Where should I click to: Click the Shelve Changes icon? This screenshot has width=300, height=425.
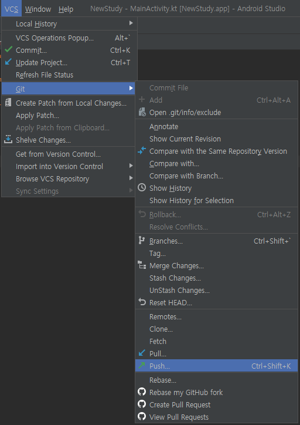pyautogui.click(x=8, y=139)
